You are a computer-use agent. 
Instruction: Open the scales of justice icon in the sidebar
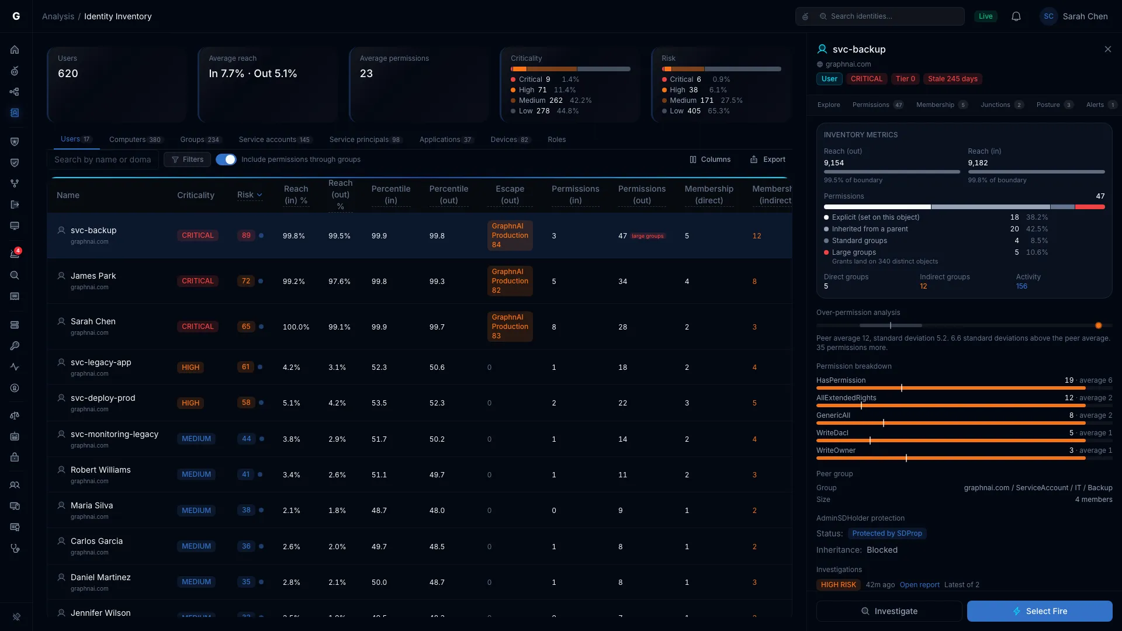[15, 415]
